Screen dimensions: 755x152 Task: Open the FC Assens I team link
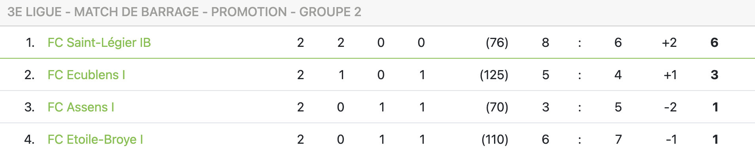[81, 107]
